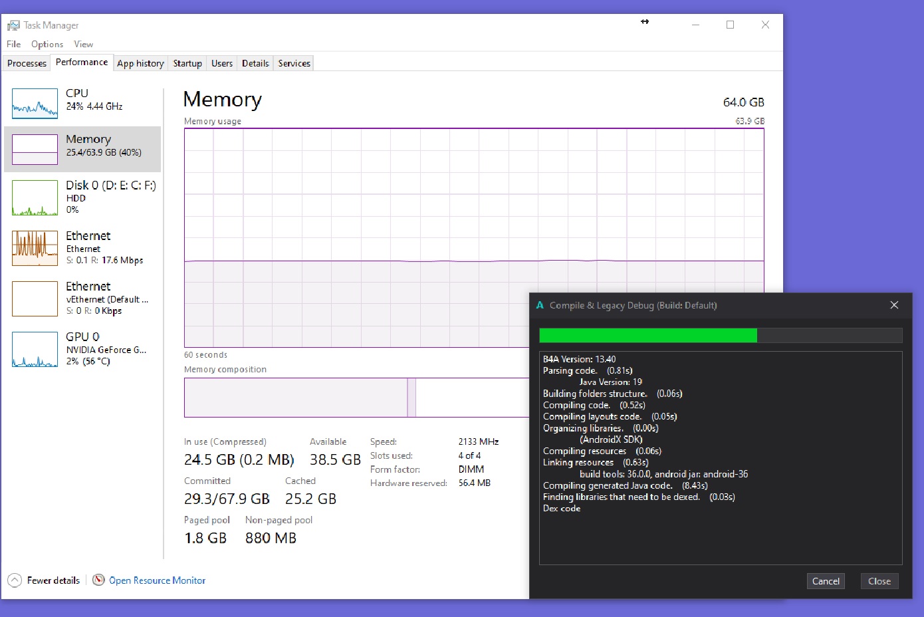Switch to the App history tab

tap(140, 63)
